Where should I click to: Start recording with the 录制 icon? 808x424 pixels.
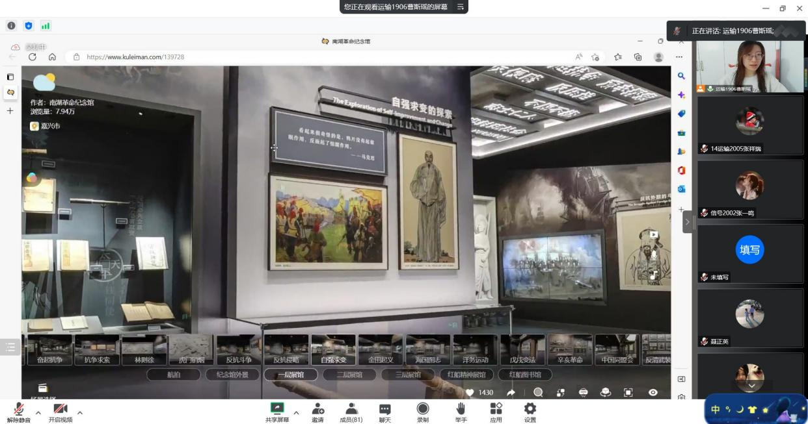click(x=423, y=409)
